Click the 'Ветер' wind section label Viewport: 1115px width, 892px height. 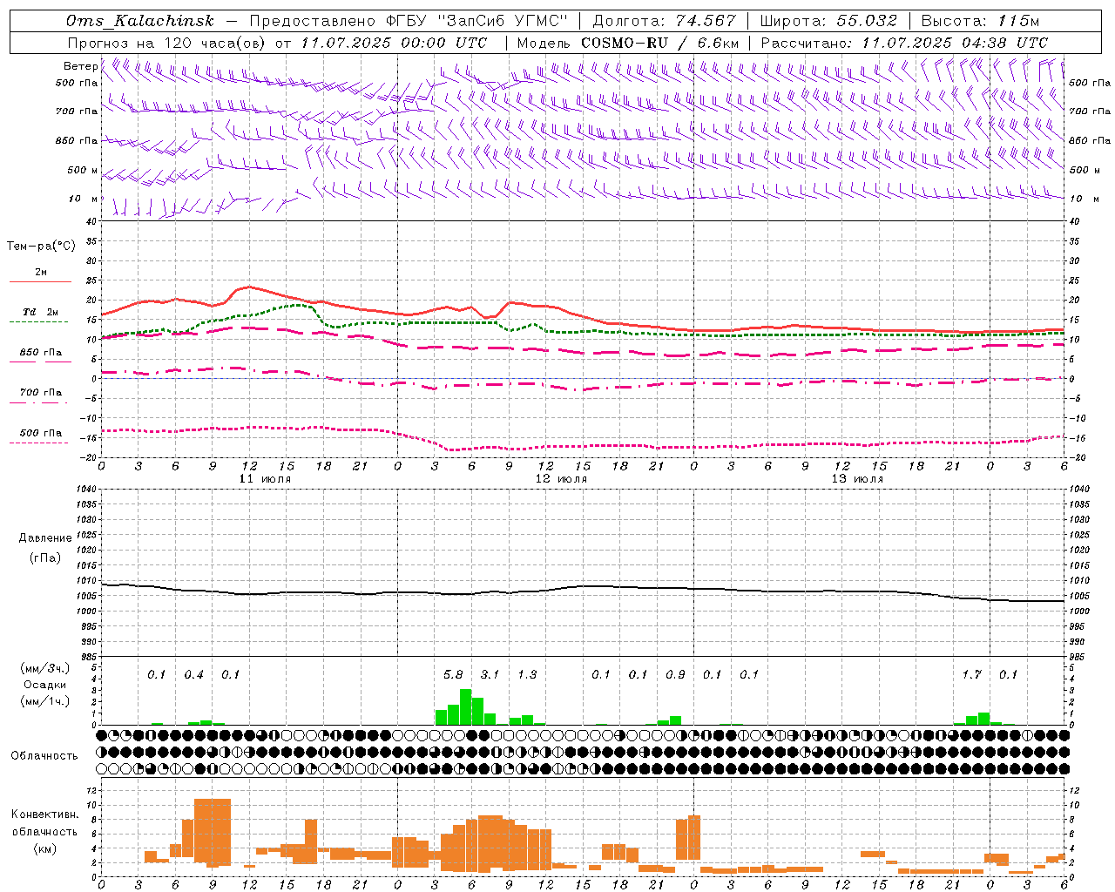tap(81, 66)
